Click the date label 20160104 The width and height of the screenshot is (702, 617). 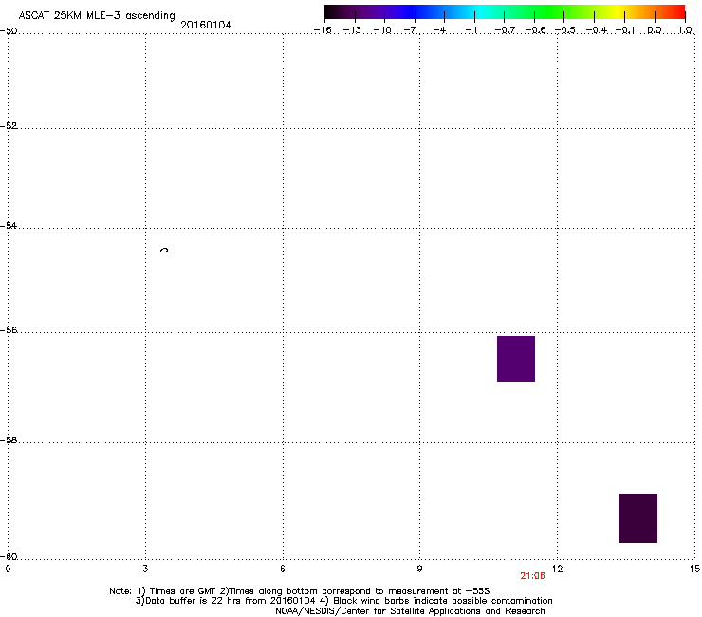pos(206,25)
